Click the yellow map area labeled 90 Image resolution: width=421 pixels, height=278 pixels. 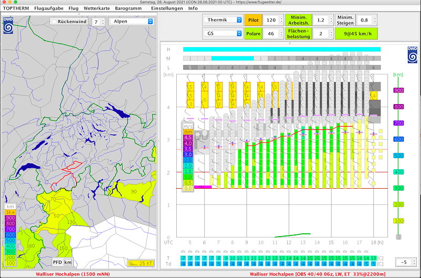click(x=133, y=191)
